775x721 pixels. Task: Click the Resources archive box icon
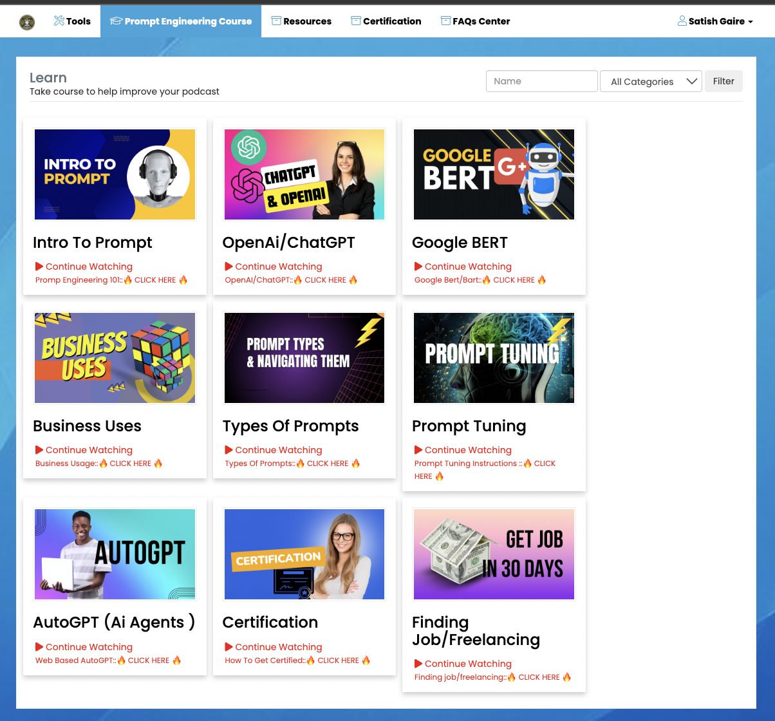coord(276,21)
